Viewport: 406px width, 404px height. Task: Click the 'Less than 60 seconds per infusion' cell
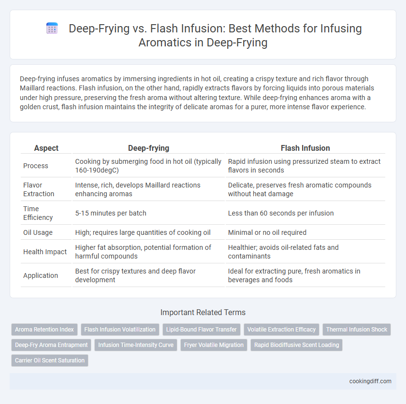tap(305, 213)
